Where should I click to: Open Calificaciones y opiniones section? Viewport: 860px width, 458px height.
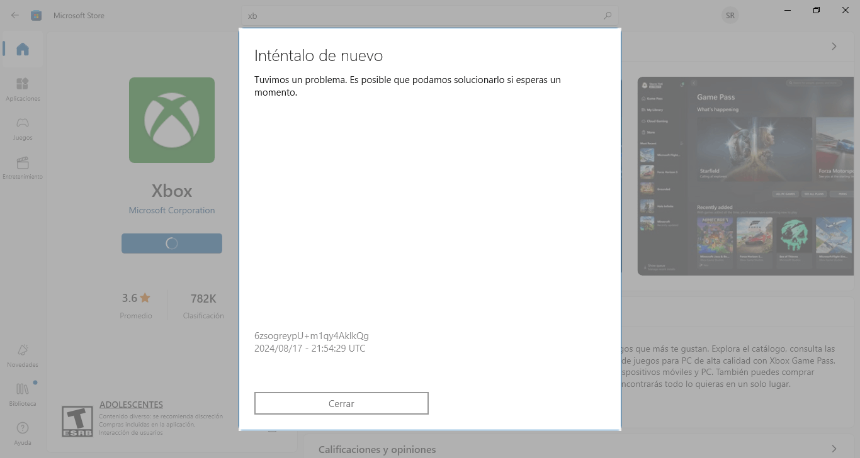click(377, 449)
